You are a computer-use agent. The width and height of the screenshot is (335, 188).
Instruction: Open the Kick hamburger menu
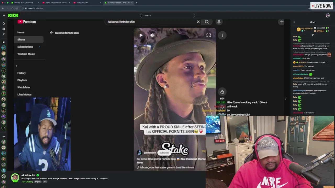point(4,15)
